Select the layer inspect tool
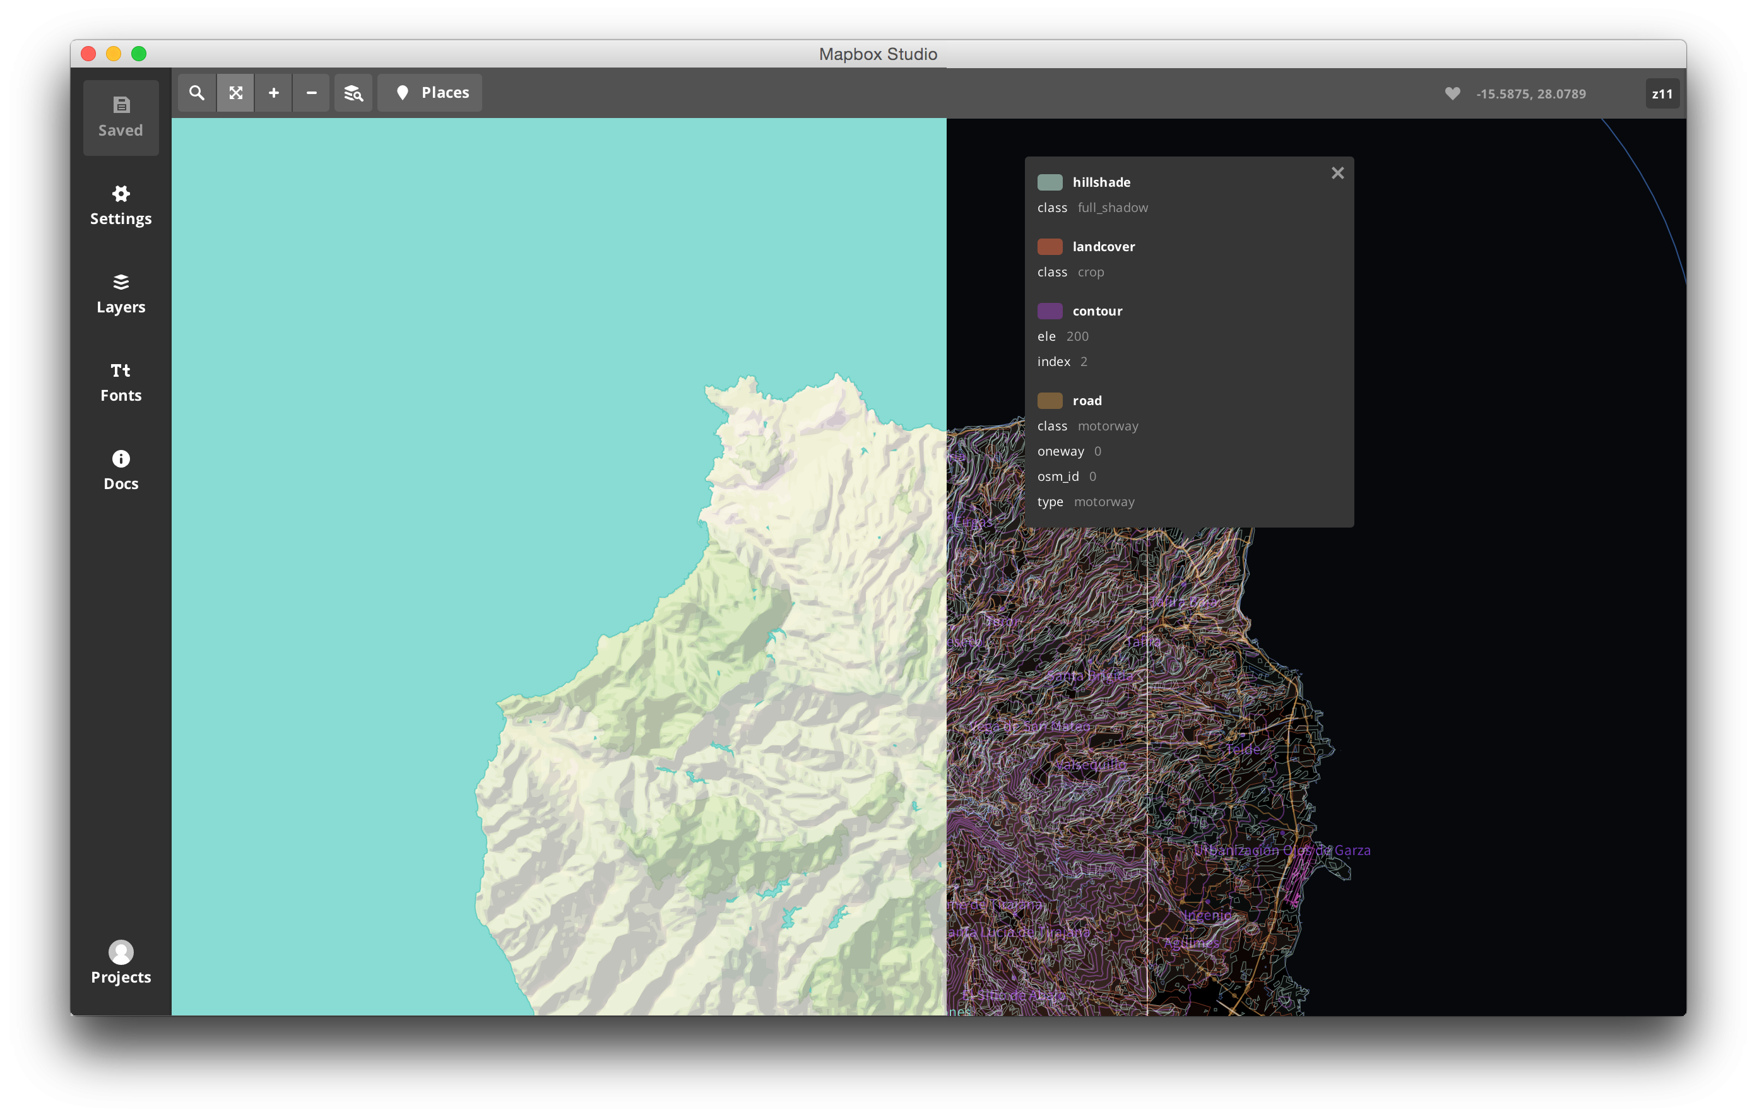1757x1117 pixels. point(353,93)
